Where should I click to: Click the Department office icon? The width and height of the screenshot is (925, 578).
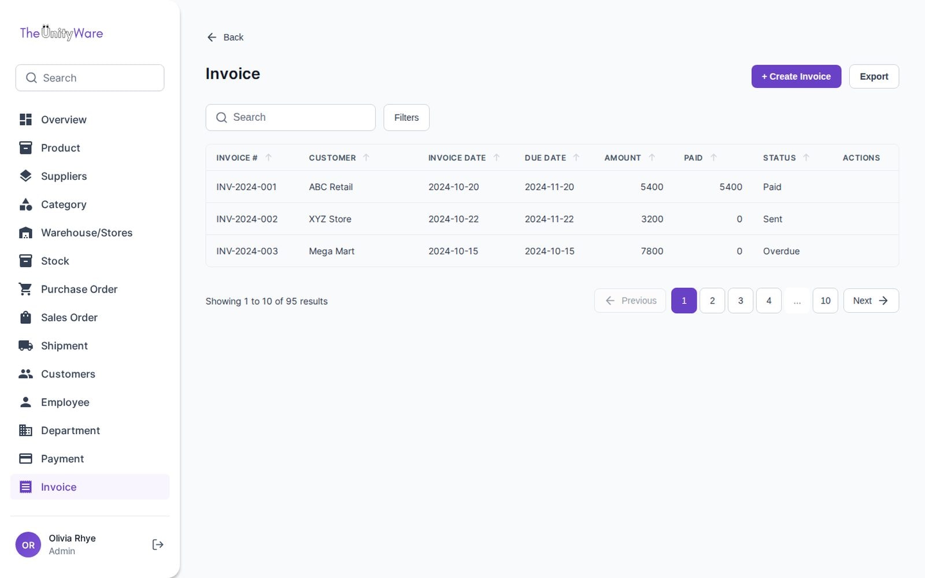(25, 431)
